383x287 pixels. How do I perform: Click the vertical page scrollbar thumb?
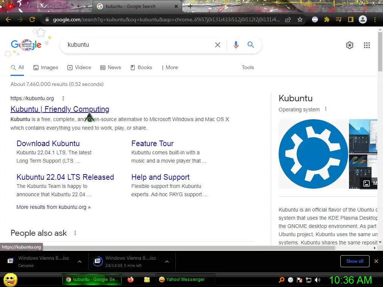click(x=380, y=51)
